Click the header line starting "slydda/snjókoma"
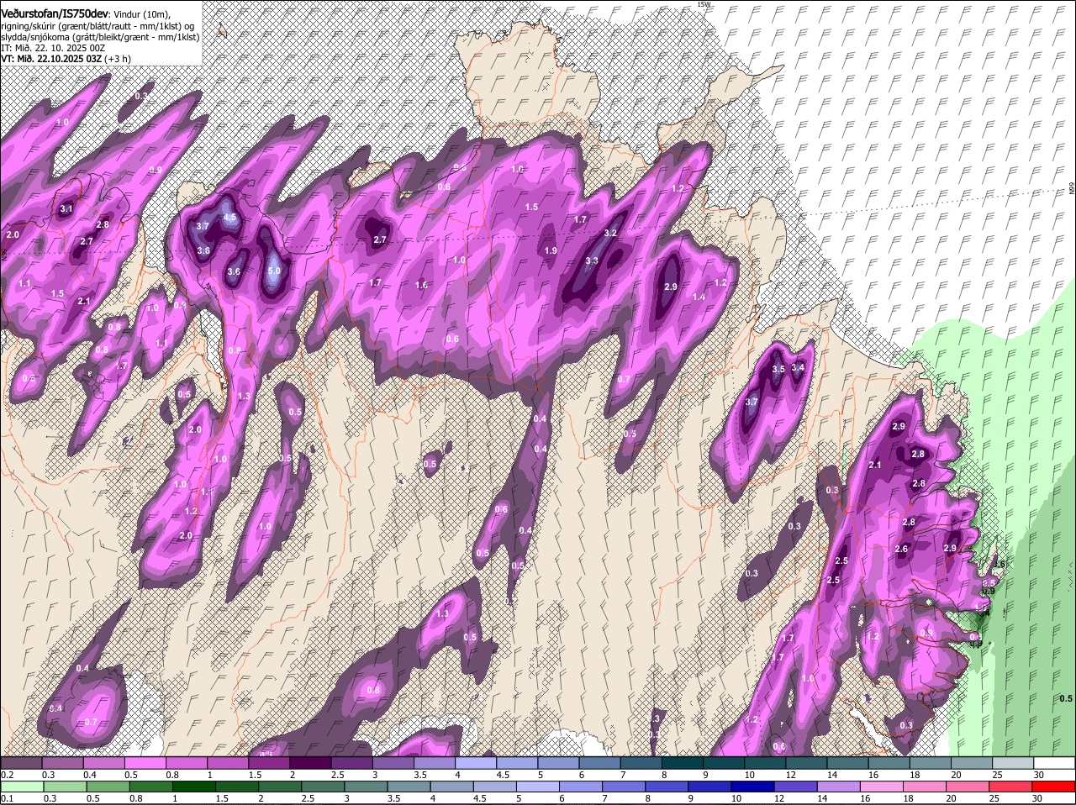This screenshot has height=805, width=1076. 100,37
